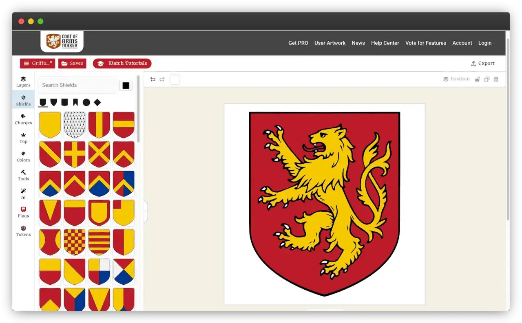The width and height of the screenshot is (522, 323).
Task: Delete selection with the trash icon
Action: tap(496, 79)
